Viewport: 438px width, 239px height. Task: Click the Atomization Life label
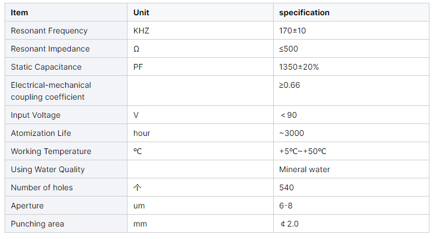click(x=41, y=133)
